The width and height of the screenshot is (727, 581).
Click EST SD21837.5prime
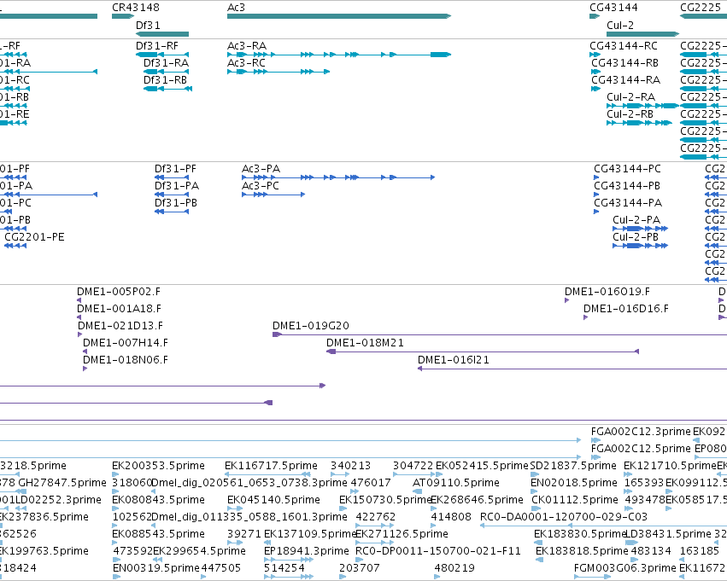pyautogui.click(x=573, y=466)
